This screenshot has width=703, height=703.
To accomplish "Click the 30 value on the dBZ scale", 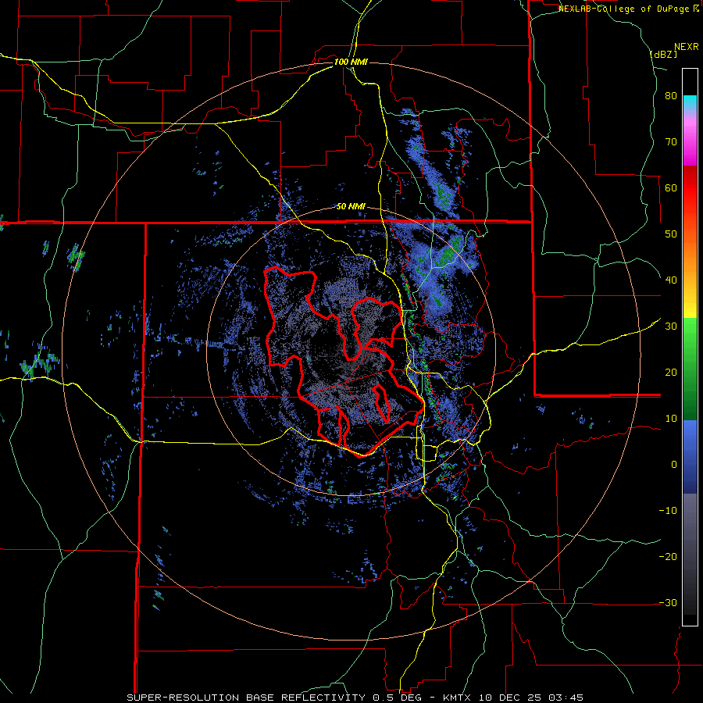I will 671,327.
